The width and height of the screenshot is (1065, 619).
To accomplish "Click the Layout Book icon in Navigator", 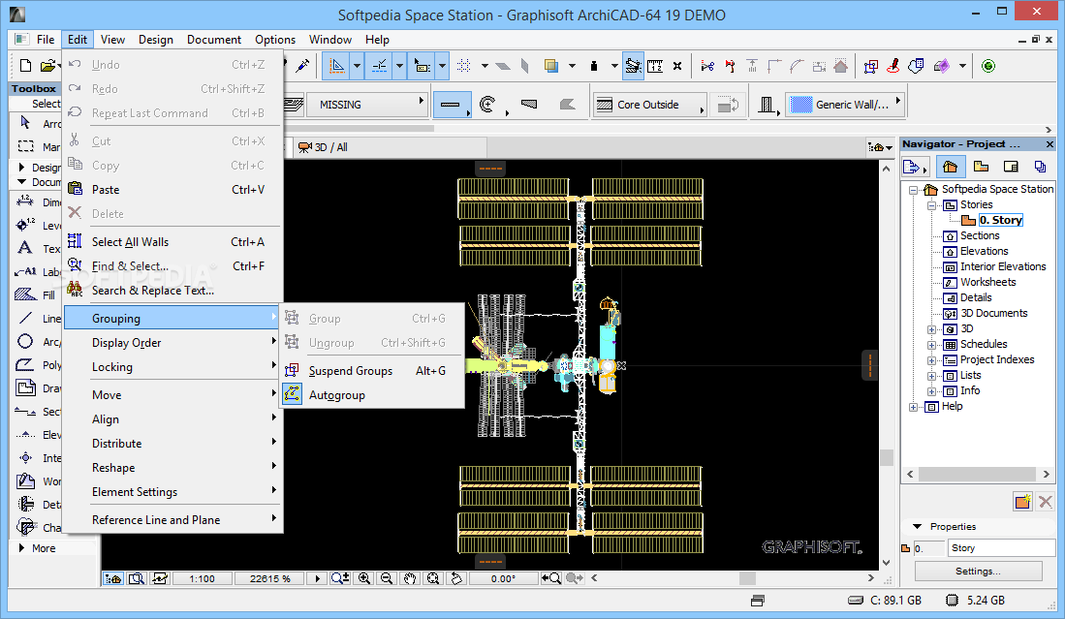I will 1011,167.
